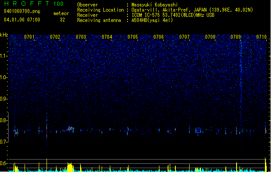Click the 0702 time marker
The height and width of the screenshot is (172, 271).
point(55,37)
